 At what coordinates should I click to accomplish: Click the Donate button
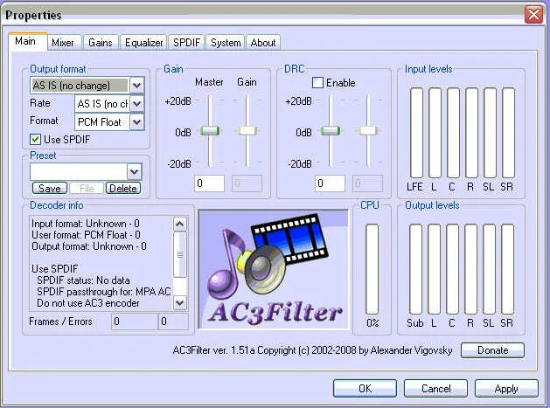[492, 350]
